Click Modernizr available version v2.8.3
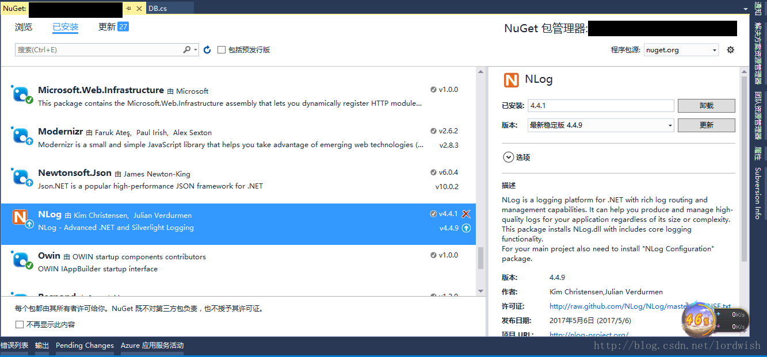The image size is (767, 357). coord(449,145)
